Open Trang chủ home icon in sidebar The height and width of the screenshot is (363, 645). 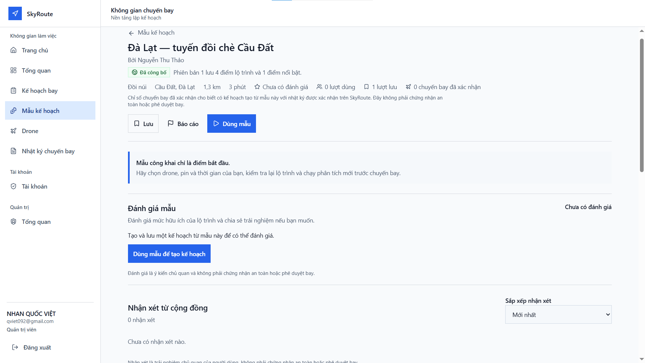pyautogui.click(x=13, y=50)
